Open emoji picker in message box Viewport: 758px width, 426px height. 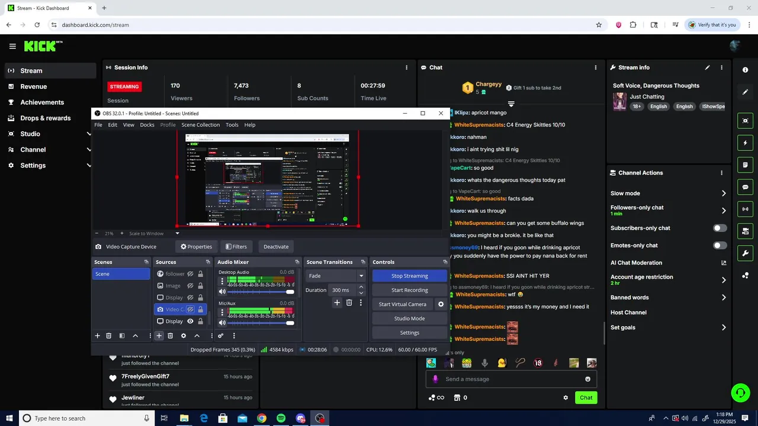click(588, 379)
